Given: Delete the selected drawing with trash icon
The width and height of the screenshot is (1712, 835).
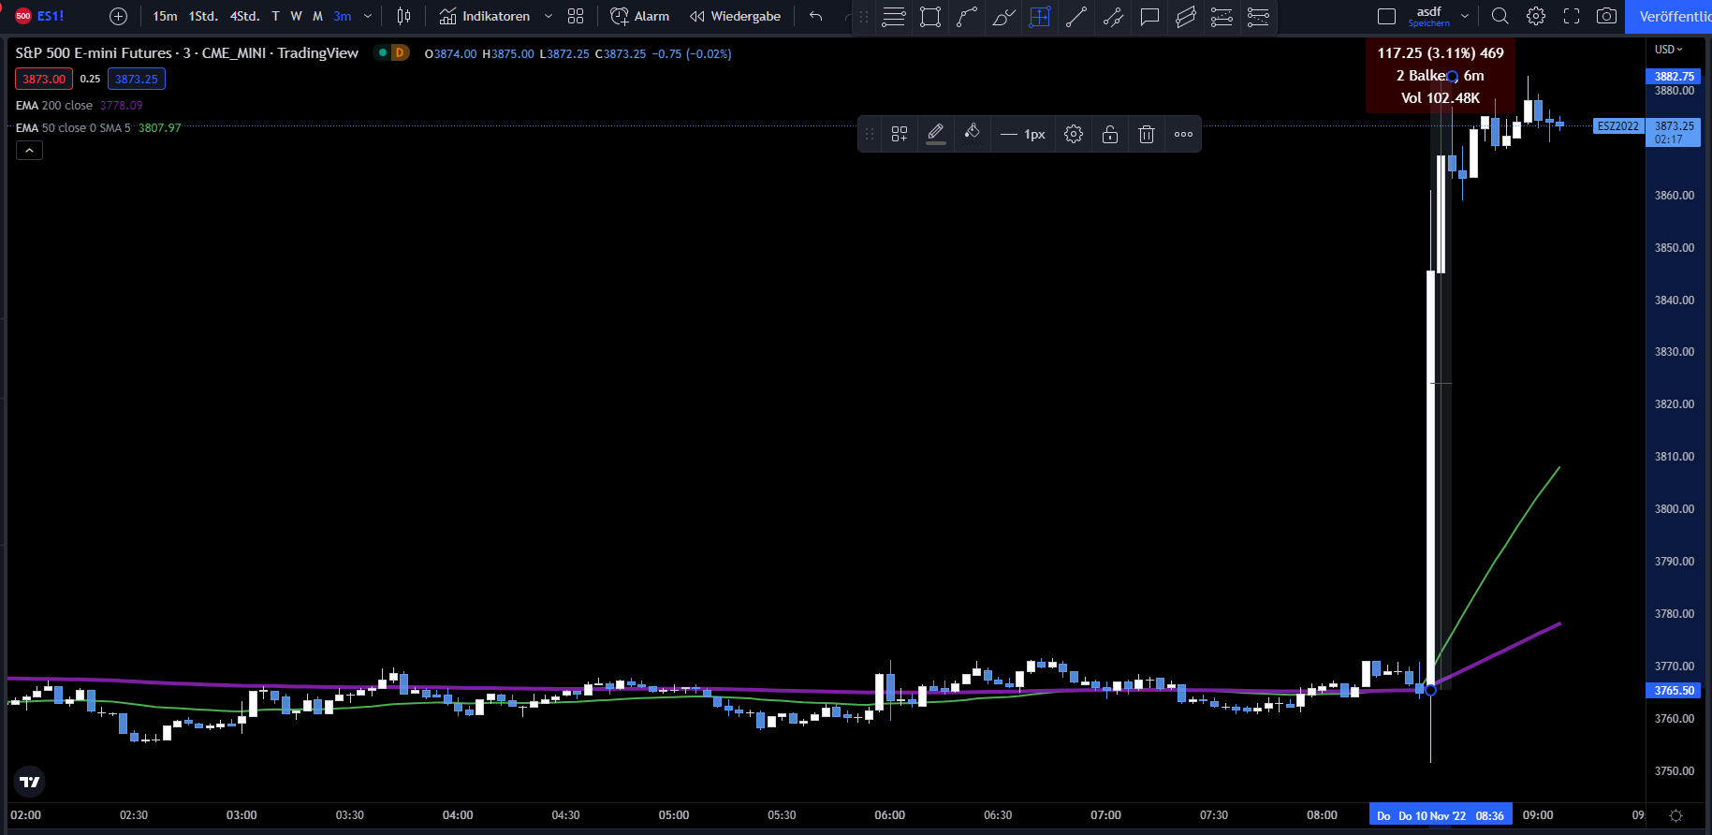Looking at the screenshot, I should (1147, 134).
